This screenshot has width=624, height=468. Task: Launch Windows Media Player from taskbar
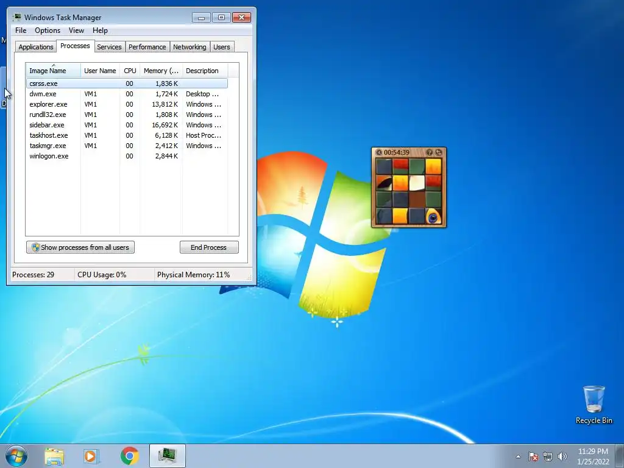click(91, 456)
